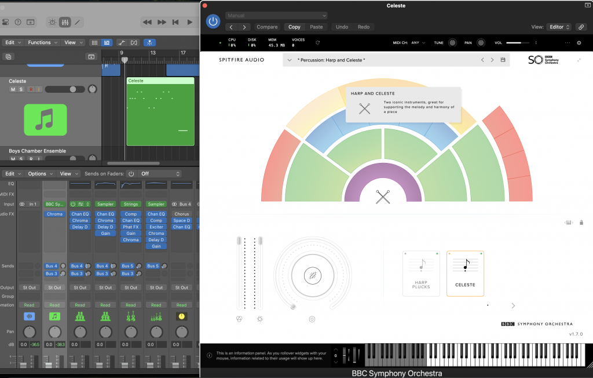
Task: Select the percussion mallets icon in orchestra diagram
Action: (383, 197)
